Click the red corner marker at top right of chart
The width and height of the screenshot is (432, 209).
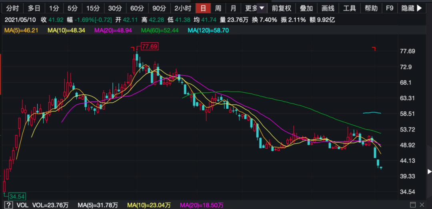click(374, 49)
